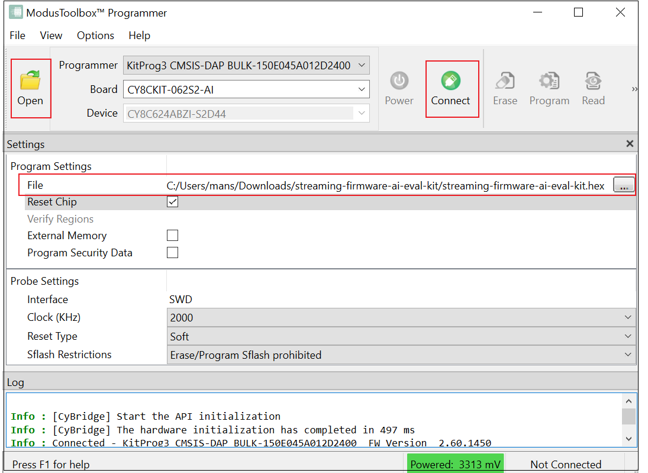
Task: Click the Not Connected status text
Action: 566,464
